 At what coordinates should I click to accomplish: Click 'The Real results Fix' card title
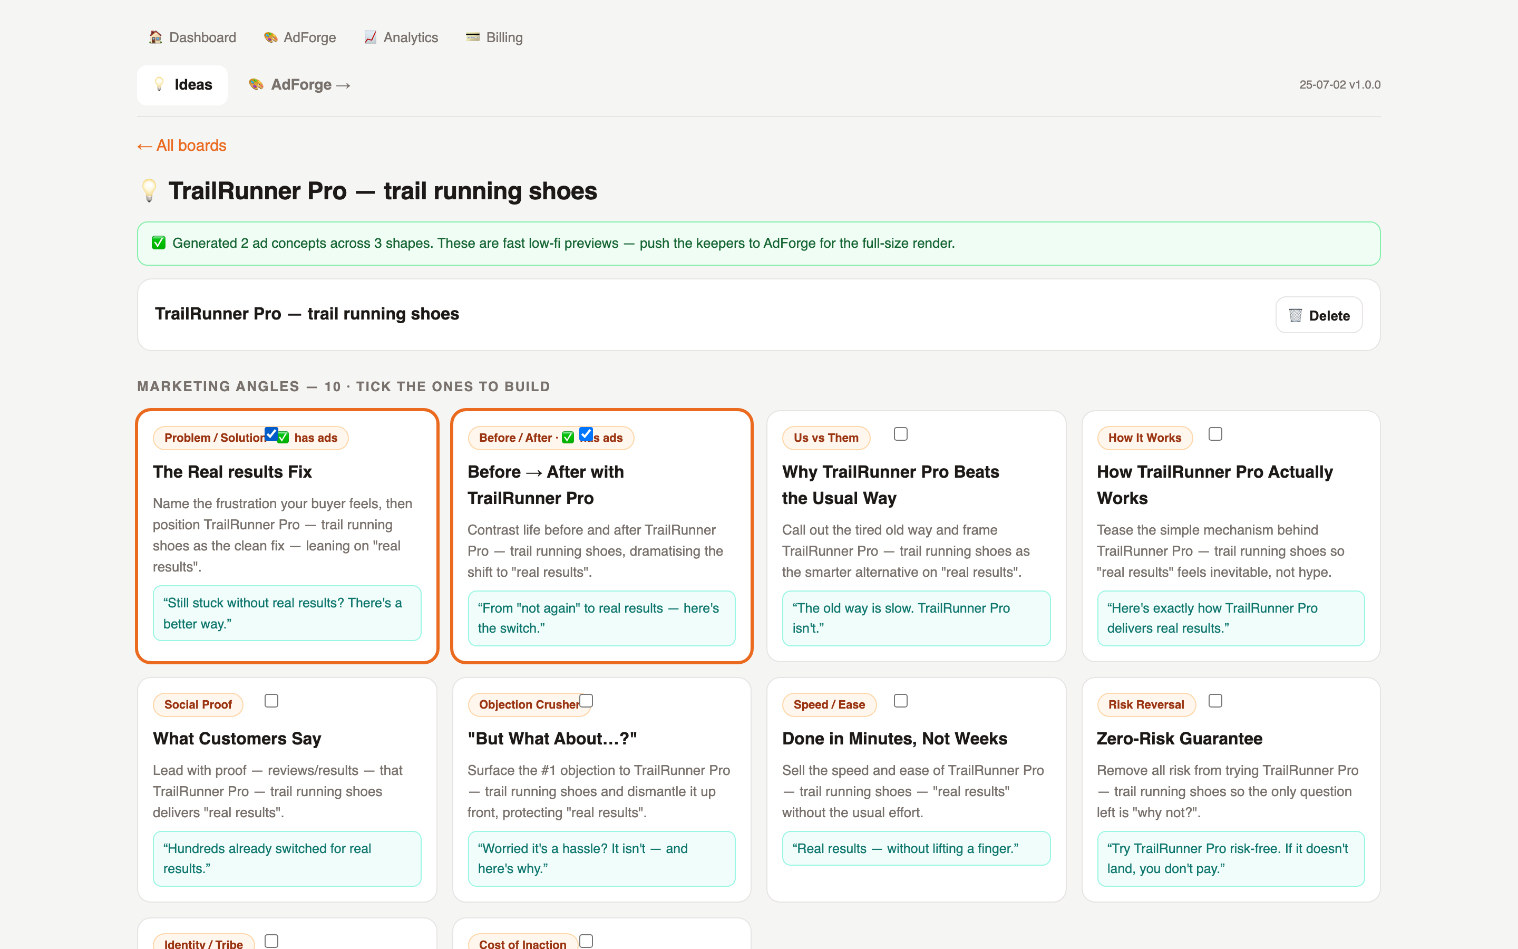click(232, 471)
